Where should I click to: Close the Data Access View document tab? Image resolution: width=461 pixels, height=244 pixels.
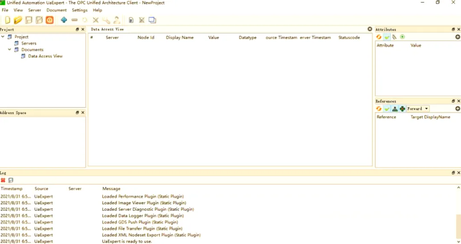[x=370, y=29]
